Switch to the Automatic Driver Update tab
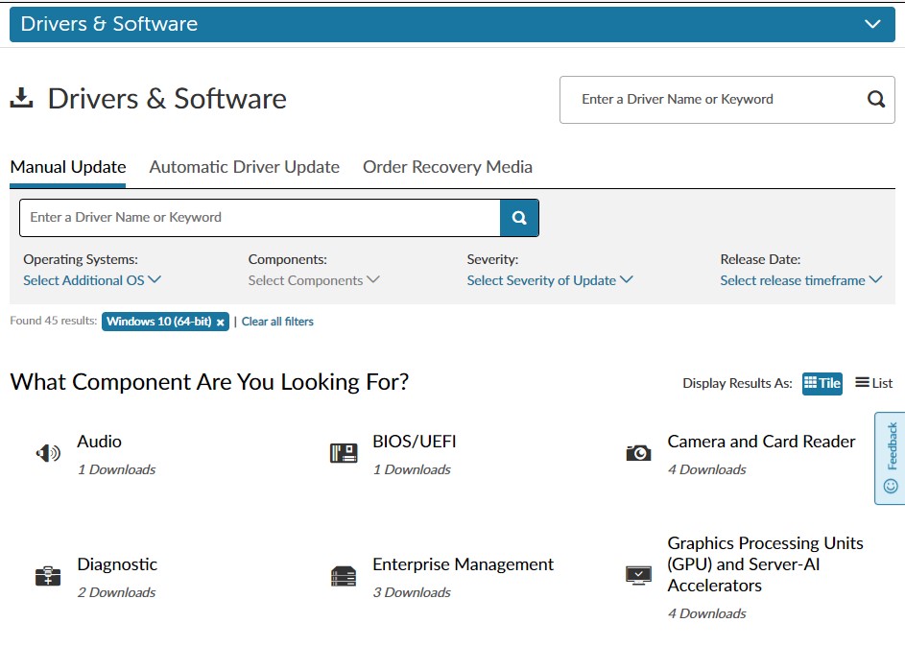Viewport: 905px width, 647px height. tap(244, 166)
